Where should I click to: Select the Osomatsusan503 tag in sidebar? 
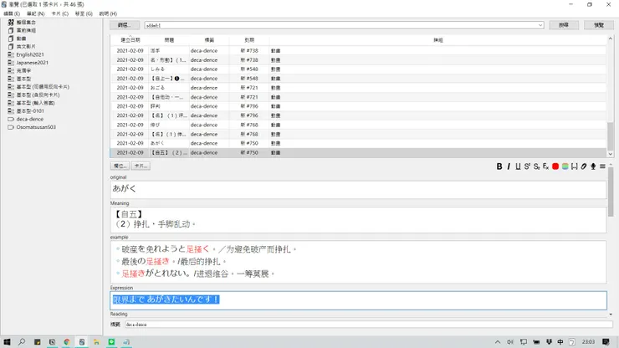tap(36, 127)
